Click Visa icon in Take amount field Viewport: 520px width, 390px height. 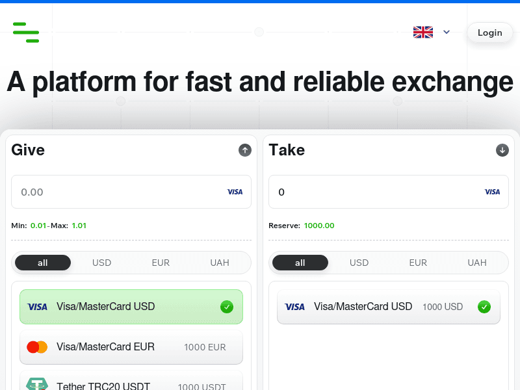click(x=492, y=192)
